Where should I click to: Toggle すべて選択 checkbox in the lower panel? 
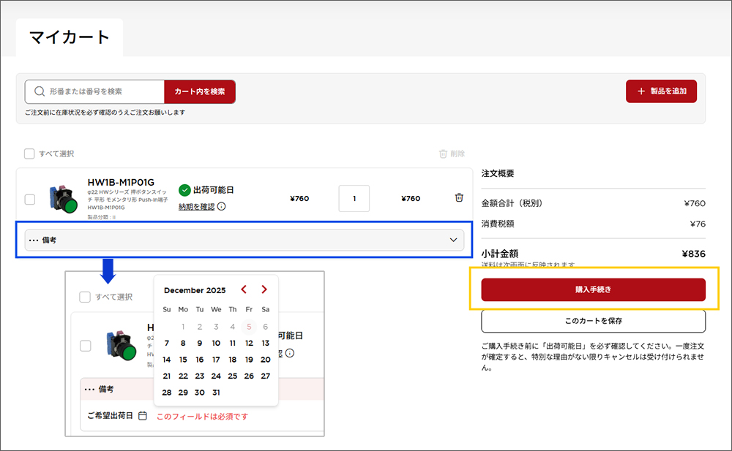[x=85, y=297]
